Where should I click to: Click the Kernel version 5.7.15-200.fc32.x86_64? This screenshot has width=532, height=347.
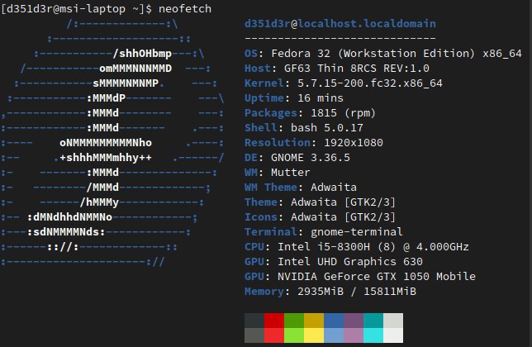[370, 83]
